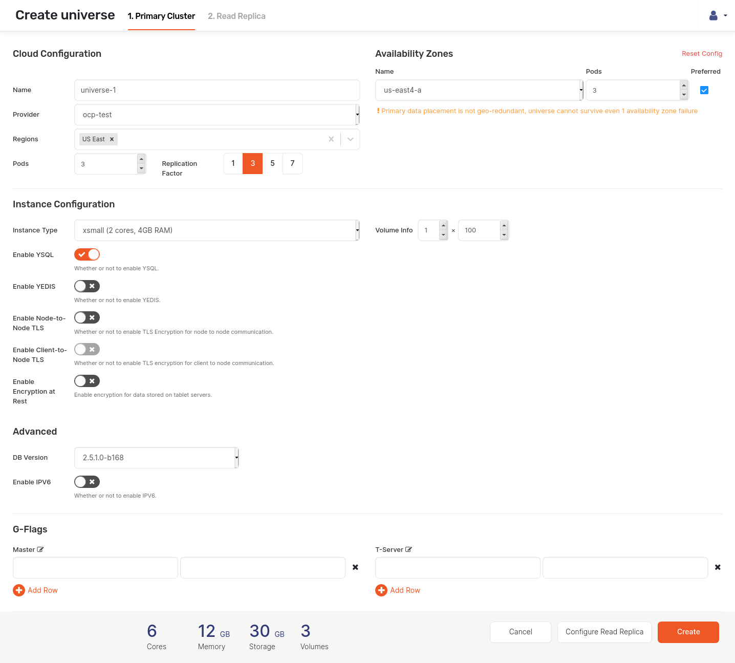Open the user profile menu icon
Screen dimensions: 735x663
pyautogui.click(x=717, y=16)
